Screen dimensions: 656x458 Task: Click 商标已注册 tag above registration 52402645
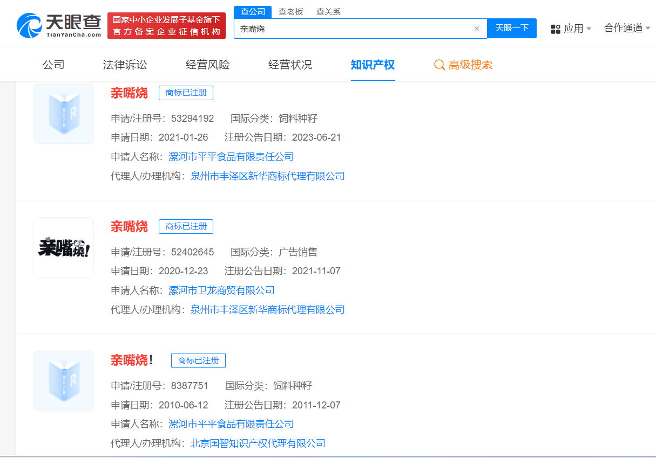tap(186, 226)
